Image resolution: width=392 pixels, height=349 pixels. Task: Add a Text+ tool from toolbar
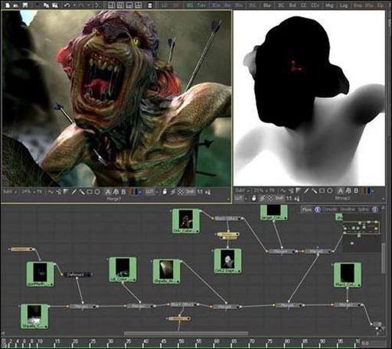coord(201,5)
